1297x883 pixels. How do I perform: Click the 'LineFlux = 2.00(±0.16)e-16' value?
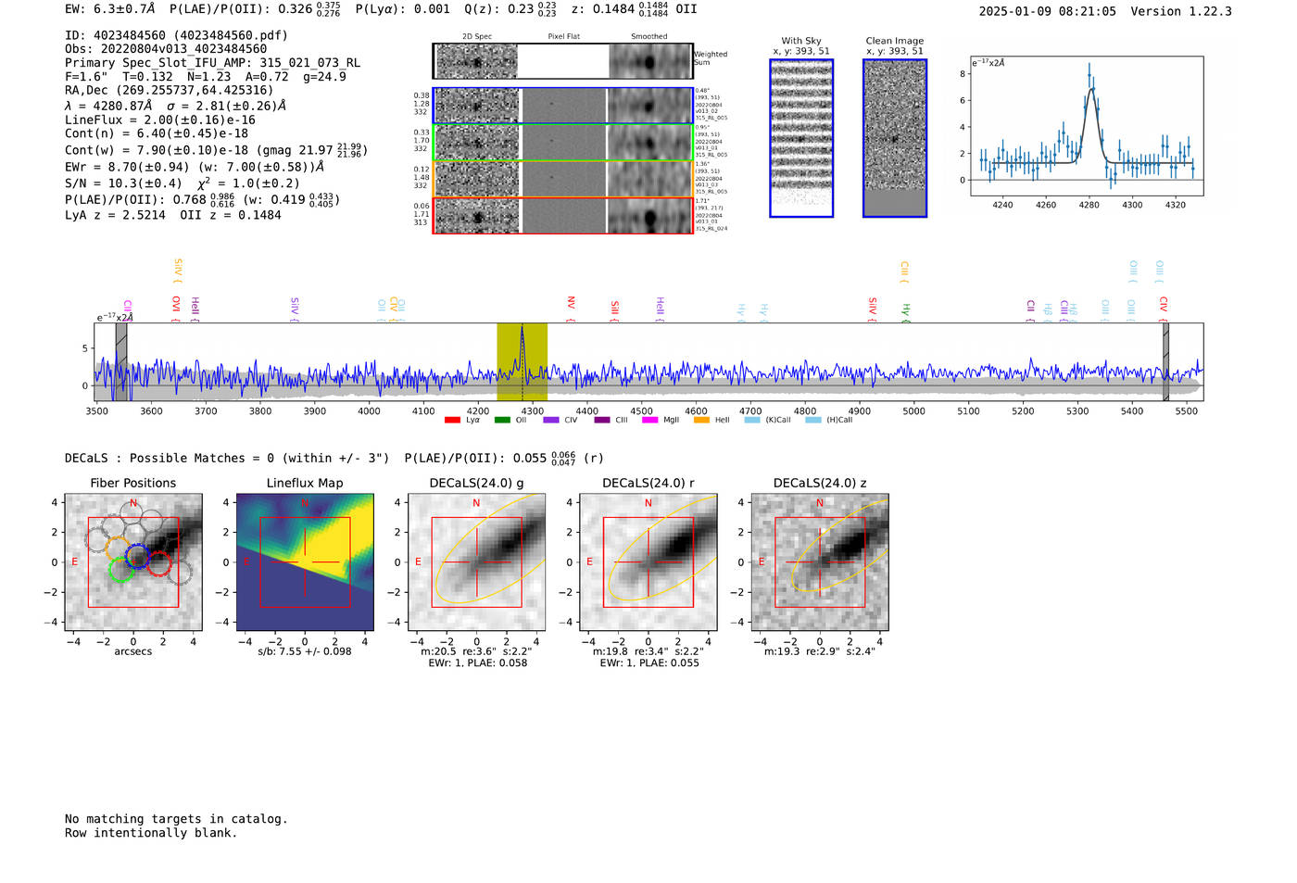coord(160,120)
